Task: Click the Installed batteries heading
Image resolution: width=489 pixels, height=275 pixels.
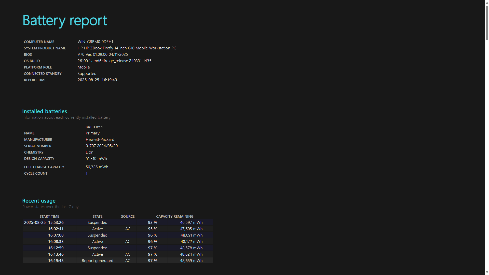Action: [x=45, y=111]
